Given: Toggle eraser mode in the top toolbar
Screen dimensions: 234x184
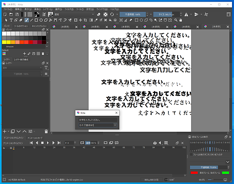Looking at the screenshot, I should [x=99, y=14].
